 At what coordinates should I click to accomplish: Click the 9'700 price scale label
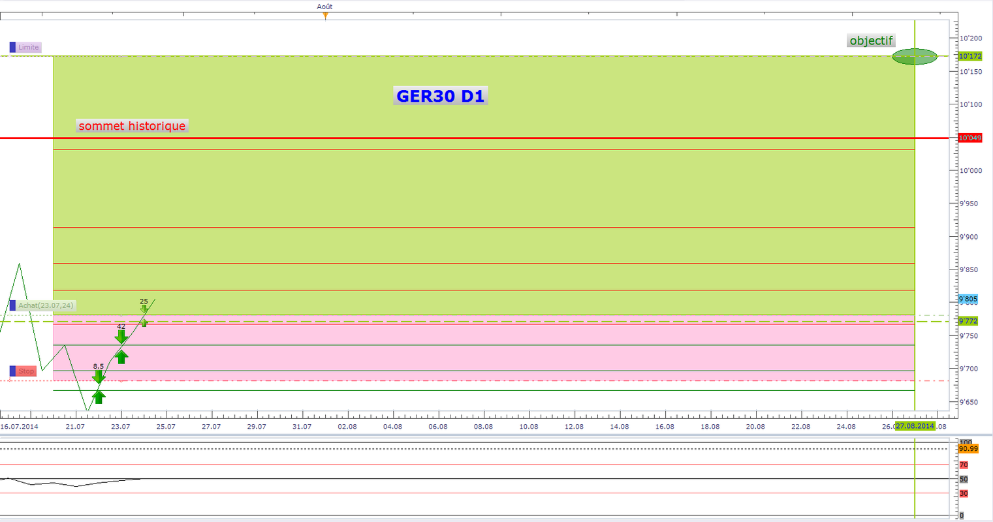tap(969, 369)
